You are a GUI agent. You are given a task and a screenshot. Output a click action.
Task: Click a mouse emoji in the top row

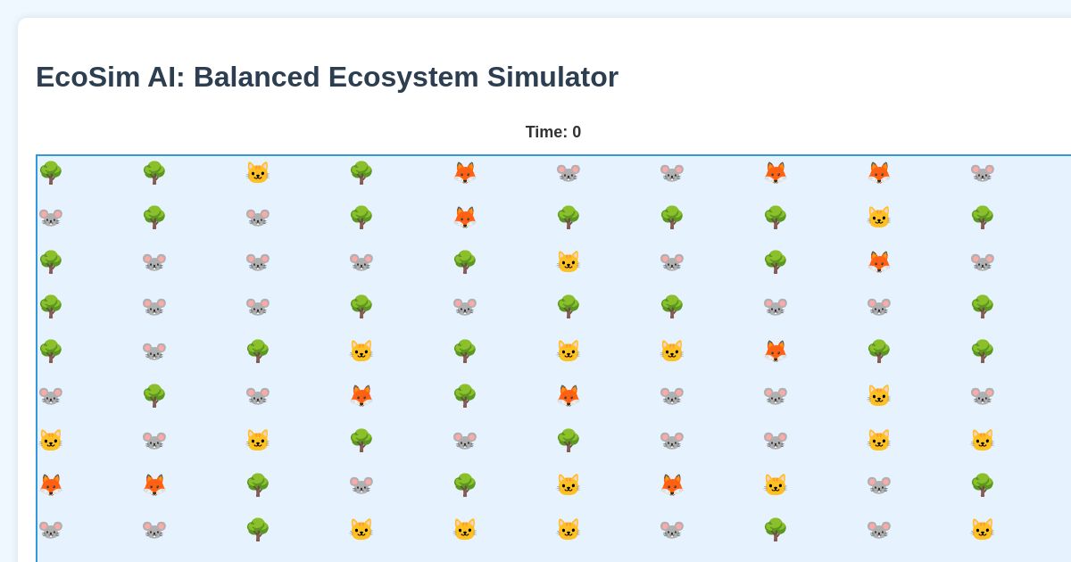pos(569,172)
